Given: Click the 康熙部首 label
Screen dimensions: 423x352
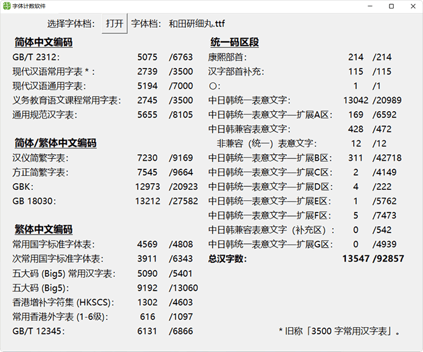Looking at the screenshot, I should [x=227, y=57].
